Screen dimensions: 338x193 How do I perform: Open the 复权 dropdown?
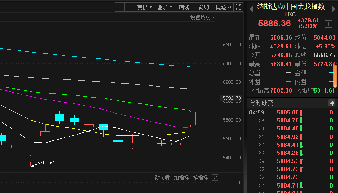coord(144,7)
